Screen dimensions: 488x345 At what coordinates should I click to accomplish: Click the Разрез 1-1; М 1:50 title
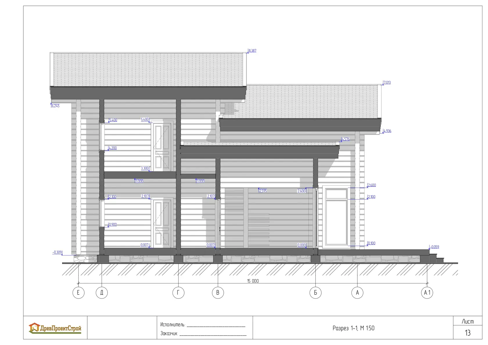pos(354,328)
